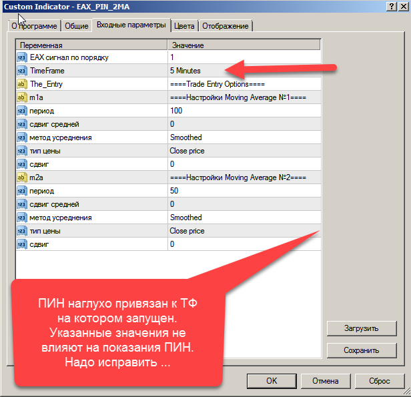Viewport: 411px width, 397px height.
Task: Click the icon beside 'сдвиг средней' of MA №2
Action: tap(22, 204)
